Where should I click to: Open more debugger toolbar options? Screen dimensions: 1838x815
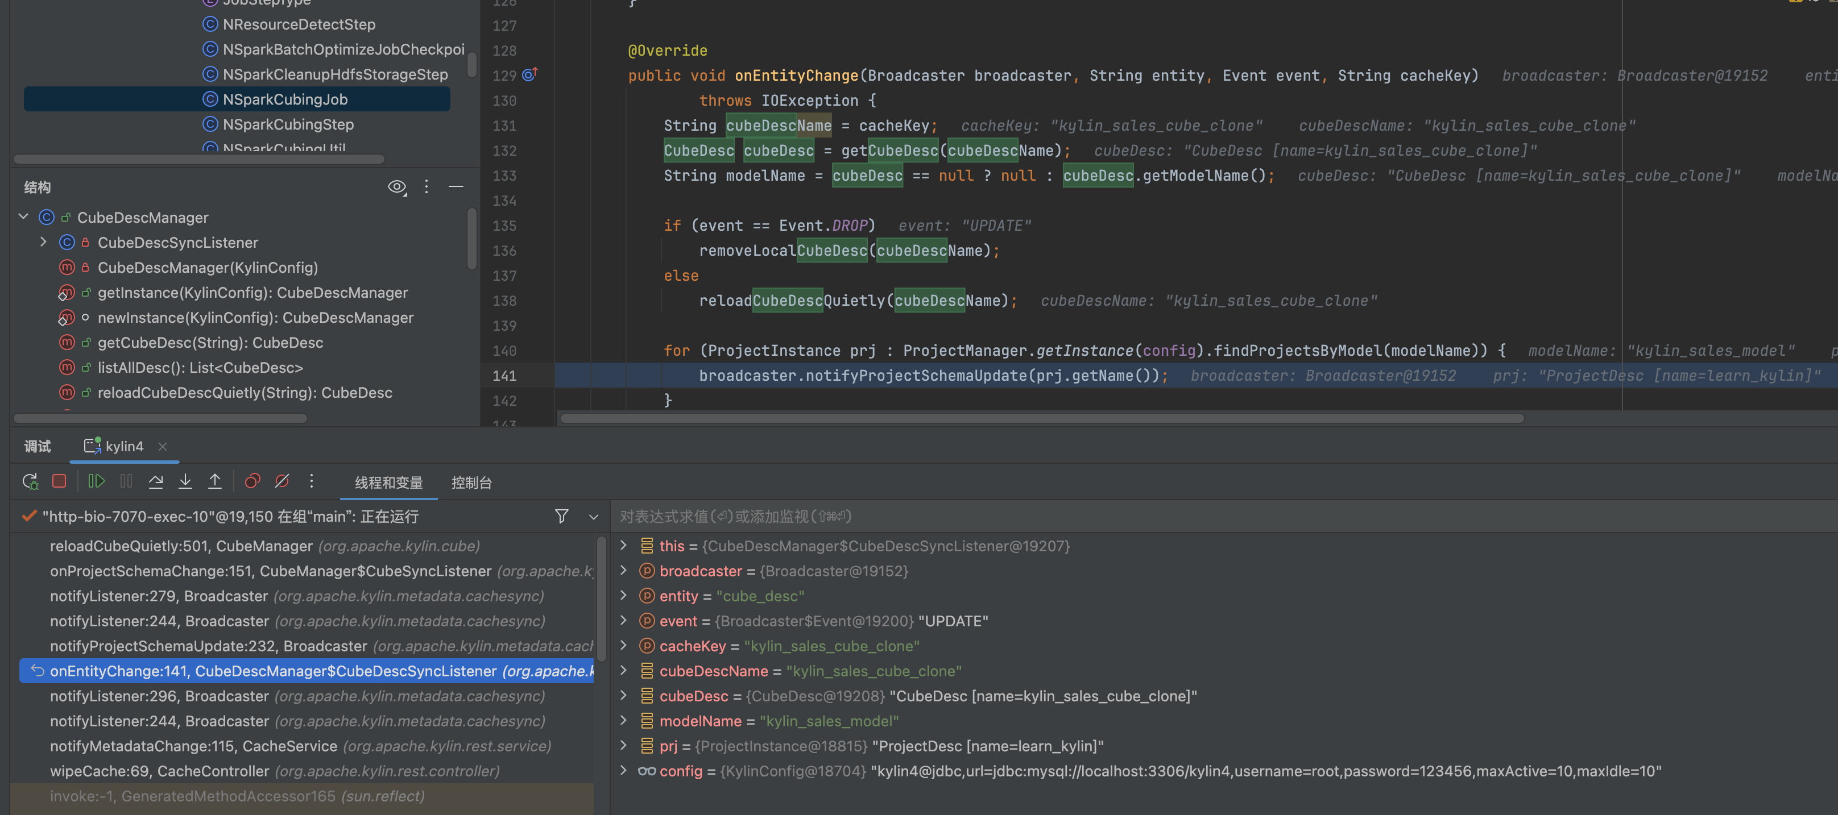pos(311,482)
